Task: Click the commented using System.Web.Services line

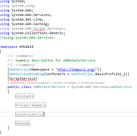Action: [27, 38]
